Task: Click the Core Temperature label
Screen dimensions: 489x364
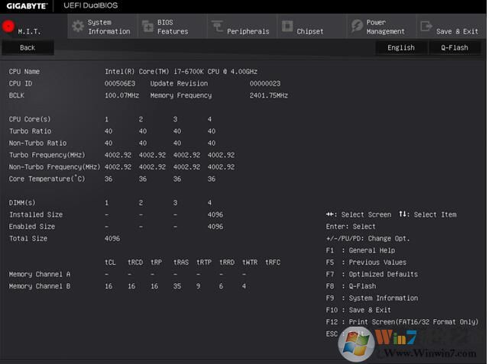Action: (x=47, y=179)
